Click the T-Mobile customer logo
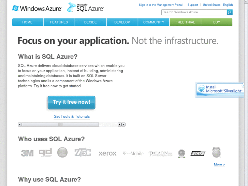Viewport: 248px width, 186px height. tap(133, 153)
